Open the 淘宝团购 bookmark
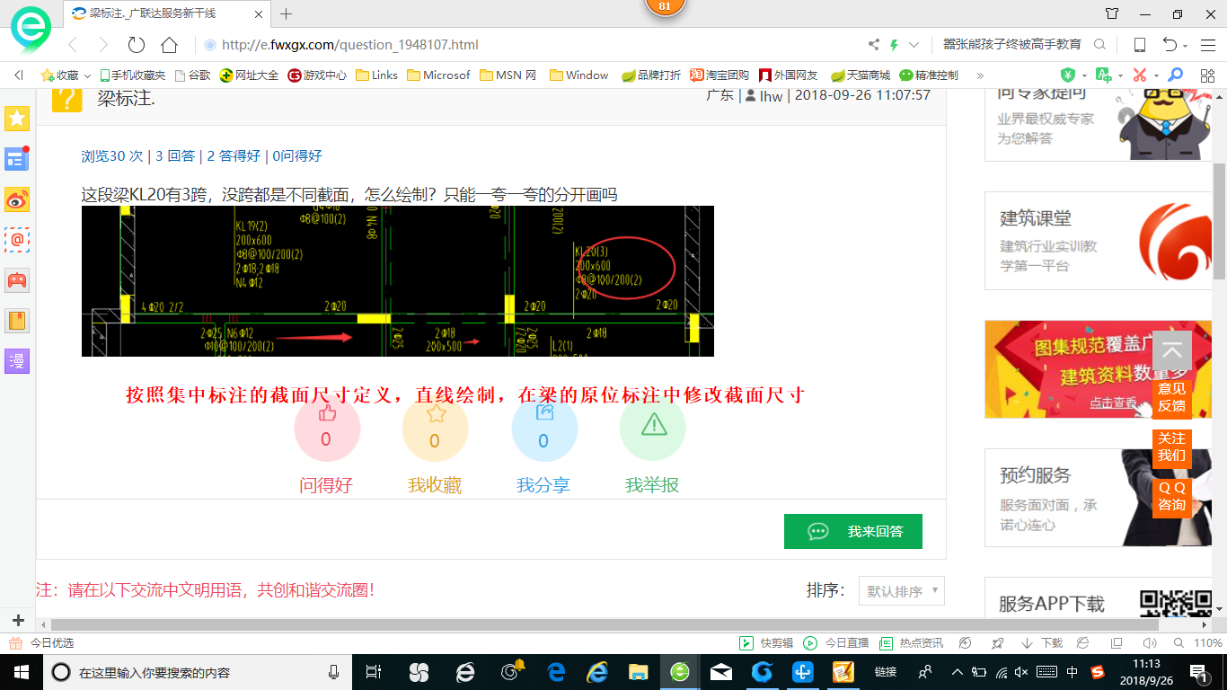This screenshot has height=690, width=1227. pyautogui.click(x=719, y=75)
